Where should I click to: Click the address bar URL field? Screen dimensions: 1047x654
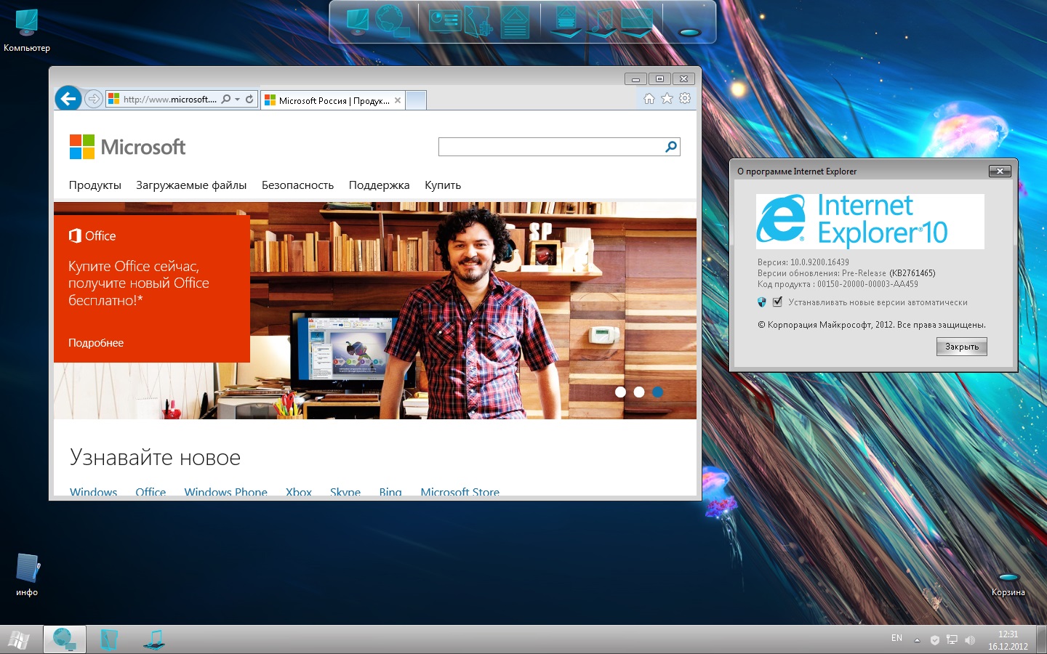click(170, 100)
